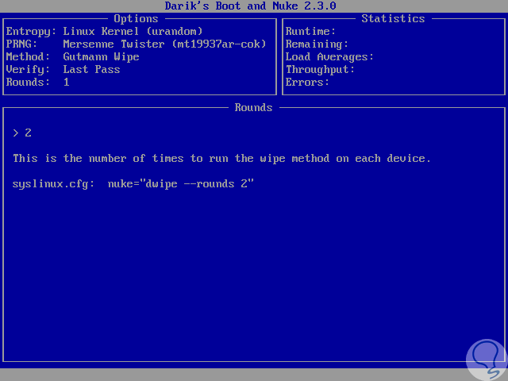Click the Load Averages: label
This screenshot has width=508, height=381.
pos(329,56)
